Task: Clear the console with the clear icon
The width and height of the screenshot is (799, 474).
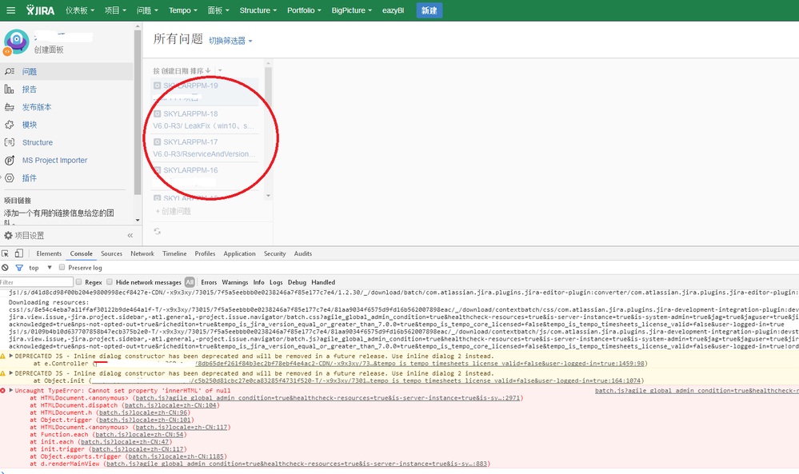Action: click(x=5, y=267)
